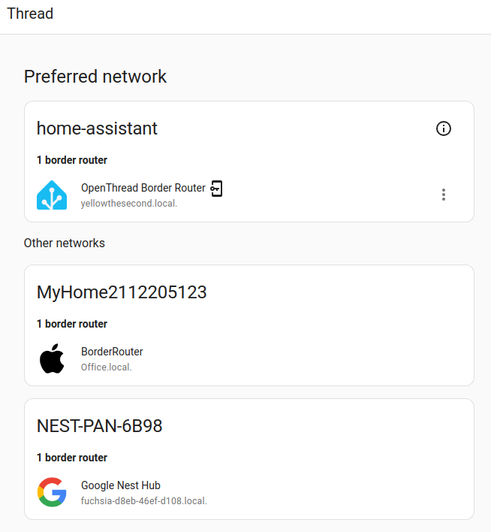This screenshot has height=532, width=491.
Task: Click "1 border router" under MyHome2112205123
Action: click(x=72, y=324)
